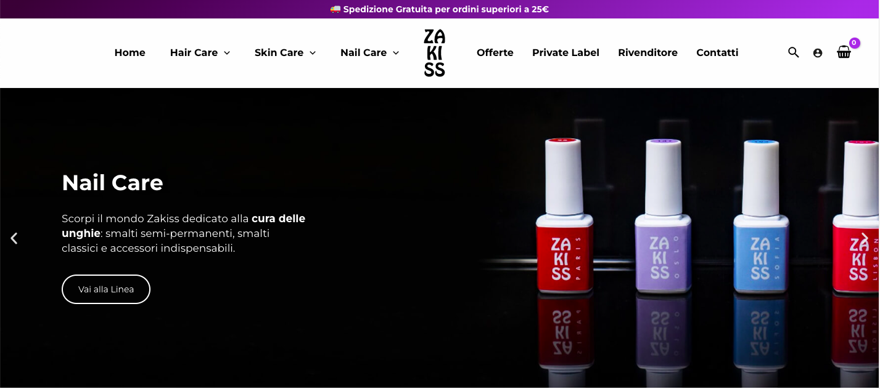This screenshot has width=880, height=389.
Task: Click the cart item count badge
Action: [854, 43]
